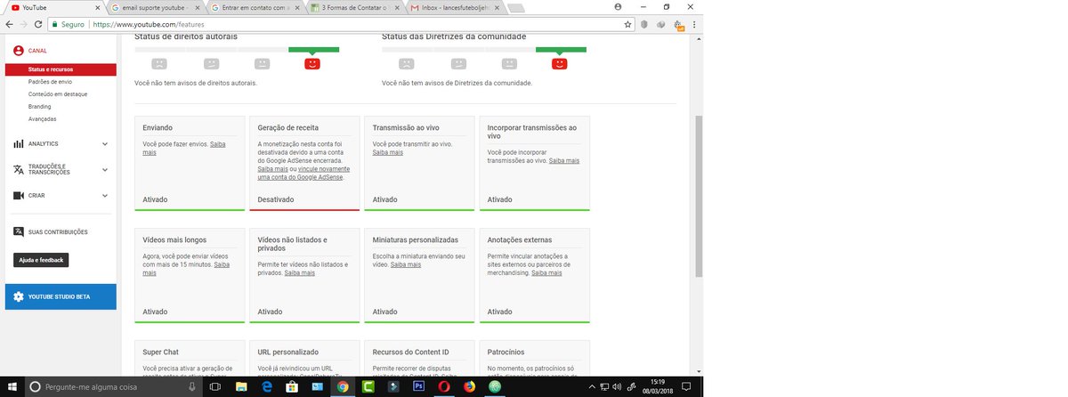Click the Analytics bar chart icon

pyautogui.click(x=19, y=143)
